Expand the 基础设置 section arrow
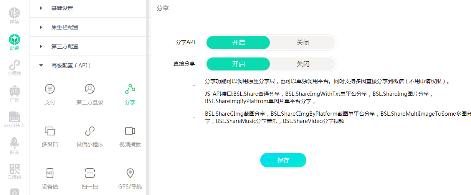 [x=41, y=8]
